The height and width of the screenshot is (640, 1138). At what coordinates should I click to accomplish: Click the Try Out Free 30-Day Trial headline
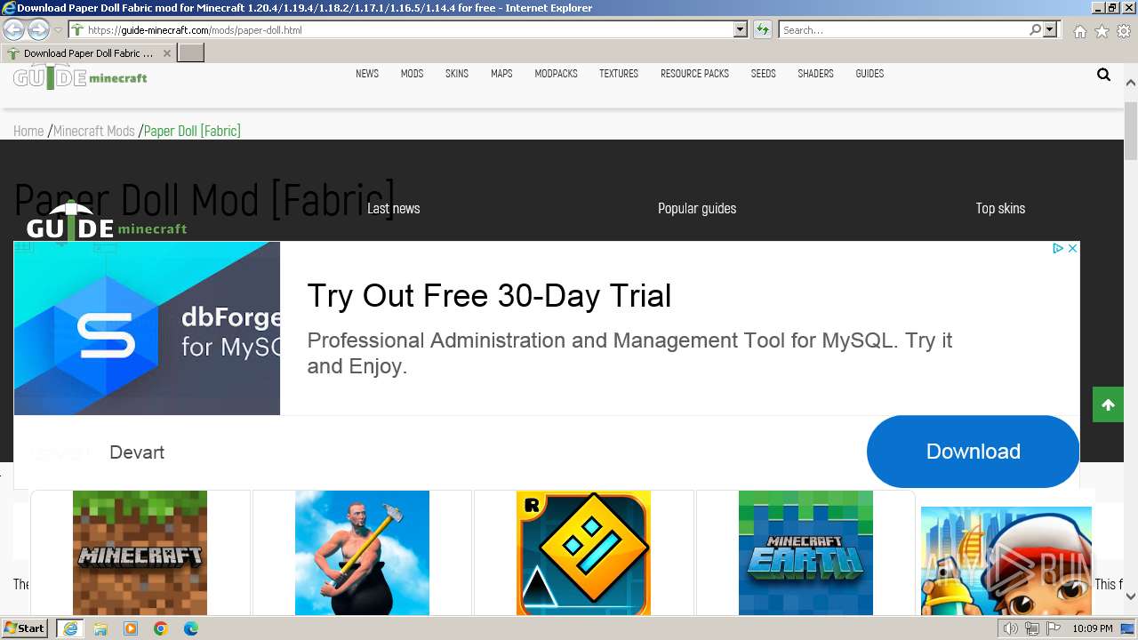(489, 295)
